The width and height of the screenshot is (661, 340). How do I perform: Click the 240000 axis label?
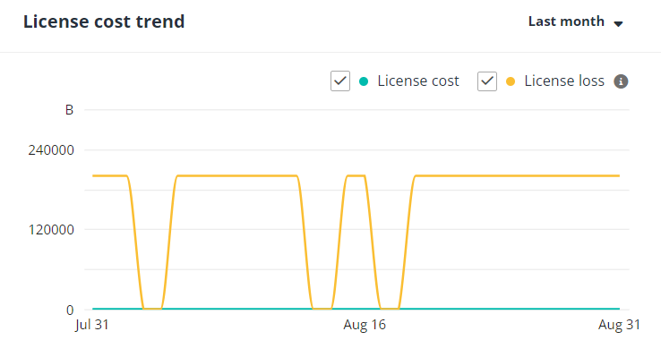coord(51,150)
